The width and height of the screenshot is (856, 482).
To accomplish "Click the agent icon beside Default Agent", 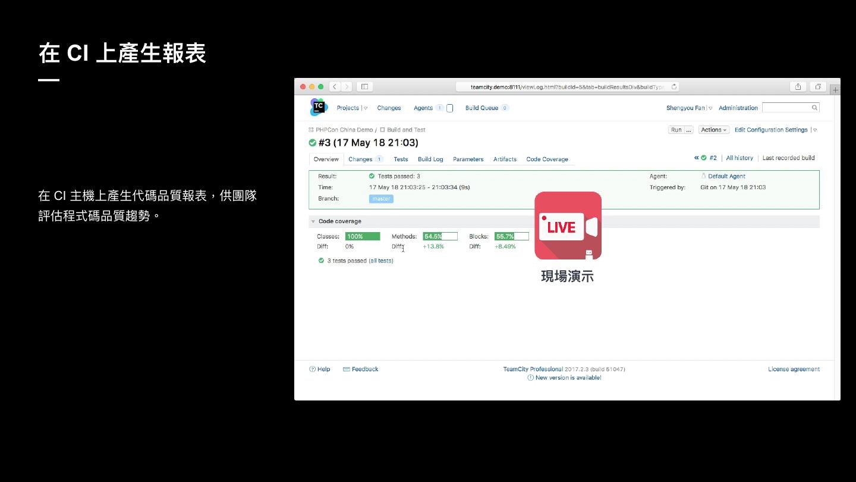I will 704,176.
